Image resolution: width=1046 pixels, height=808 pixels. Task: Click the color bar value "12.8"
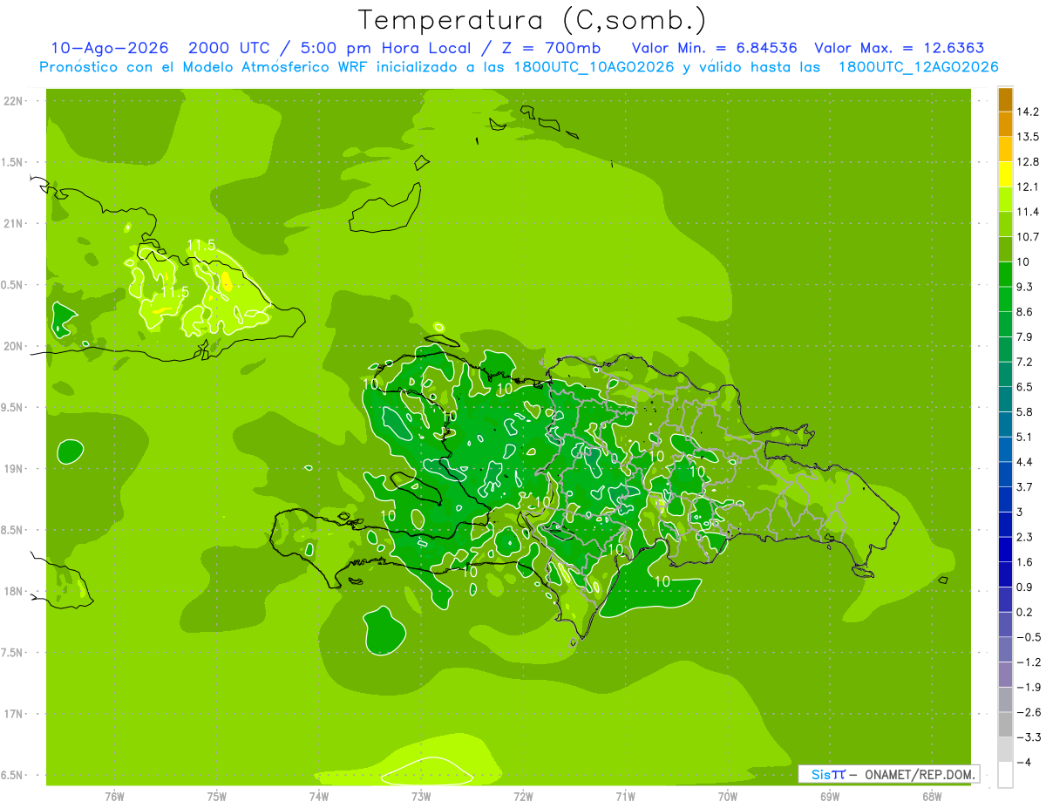tap(1028, 162)
